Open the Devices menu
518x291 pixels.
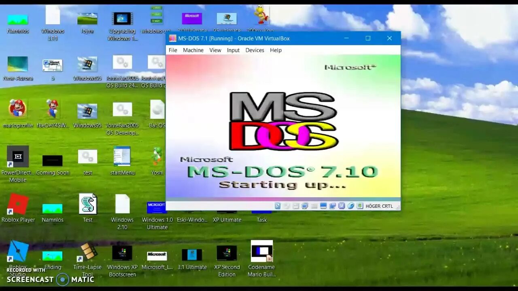tap(255, 50)
